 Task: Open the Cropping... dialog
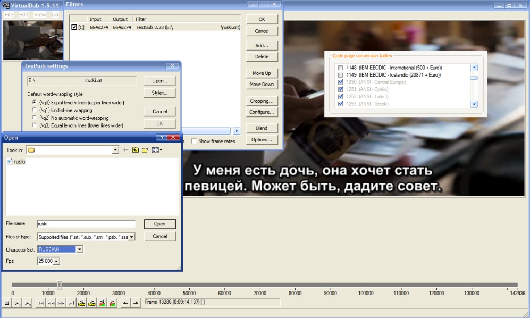262,101
